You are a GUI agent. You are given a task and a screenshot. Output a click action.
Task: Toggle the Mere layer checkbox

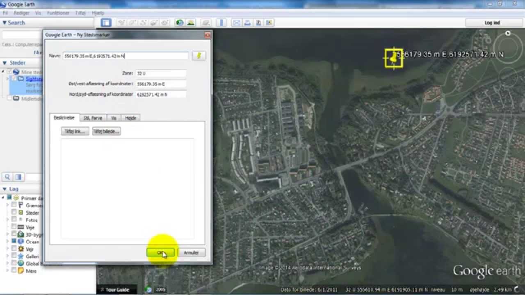(14, 271)
